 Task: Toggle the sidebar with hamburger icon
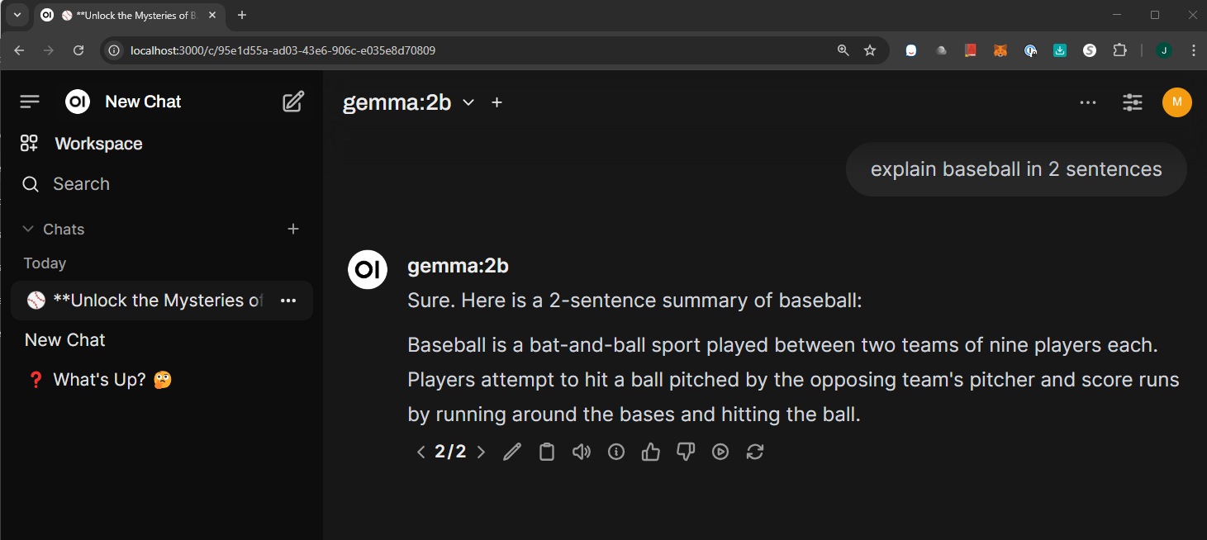[30, 102]
